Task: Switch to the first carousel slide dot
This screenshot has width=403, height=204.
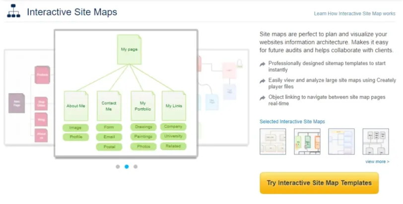Action: [x=118, y=166]
